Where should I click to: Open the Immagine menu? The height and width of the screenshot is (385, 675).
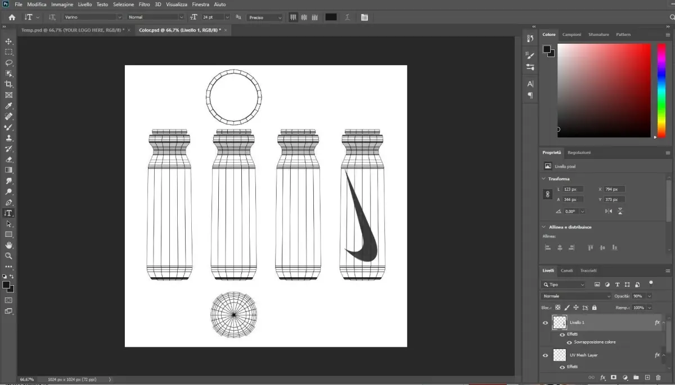pos(62,4)
